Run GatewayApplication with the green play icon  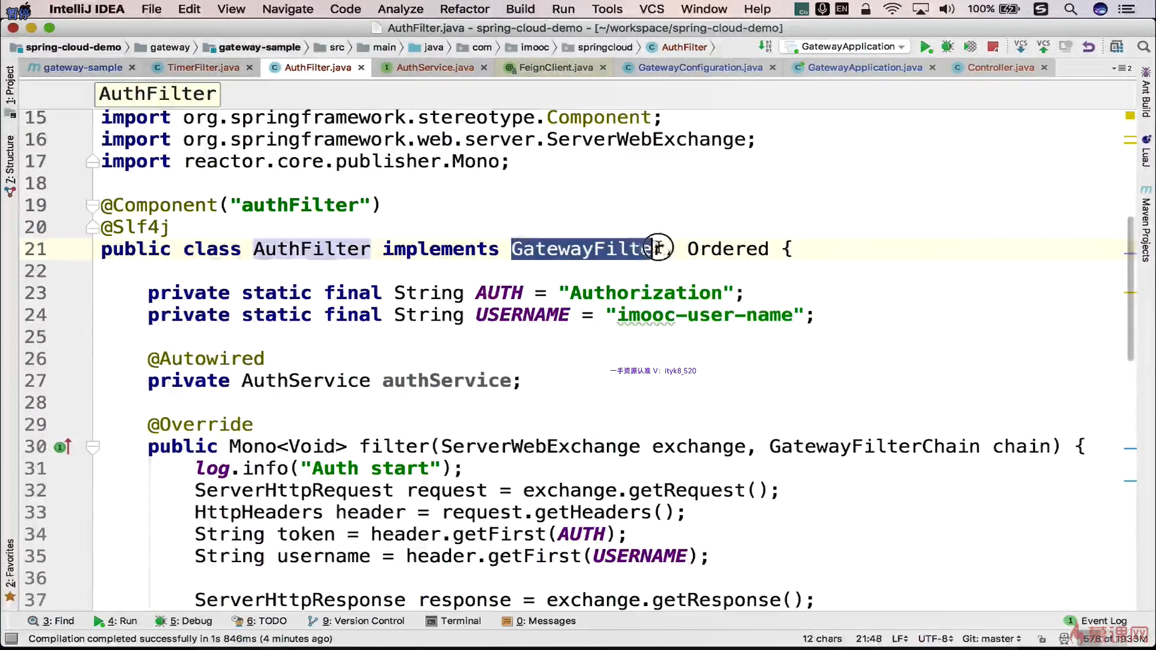(926, 47)
